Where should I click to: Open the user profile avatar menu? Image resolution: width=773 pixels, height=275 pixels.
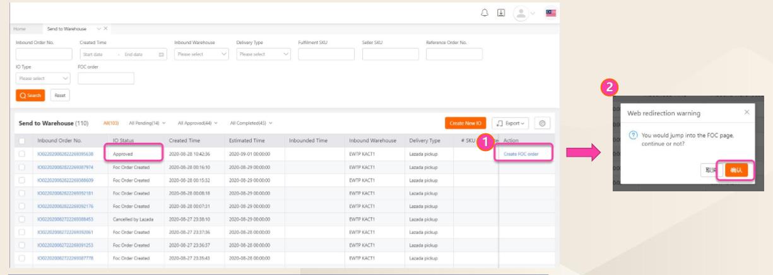pos(519,14)
